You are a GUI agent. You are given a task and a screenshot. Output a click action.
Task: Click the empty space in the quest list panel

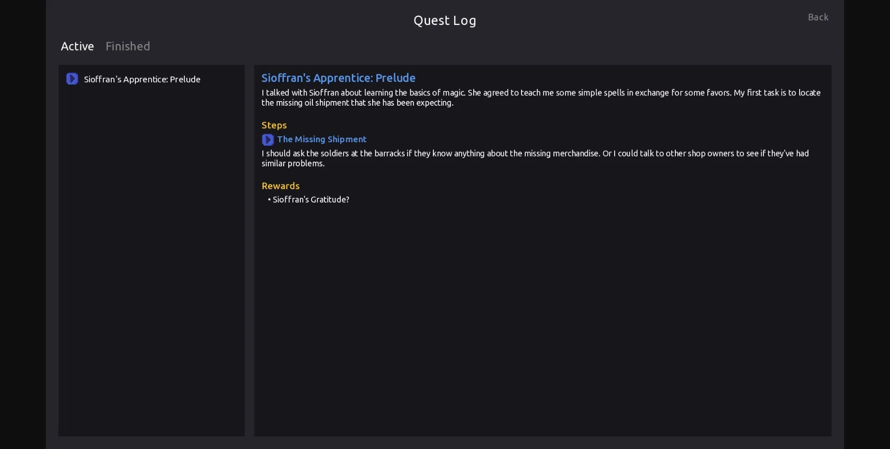pyautogui.click(x=151, y=259)
